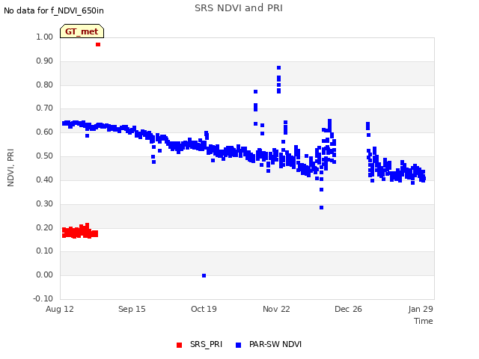Click the 0.90 y-axis tick label
This screenshot has width=479, height=359.
tap(45, 61)
